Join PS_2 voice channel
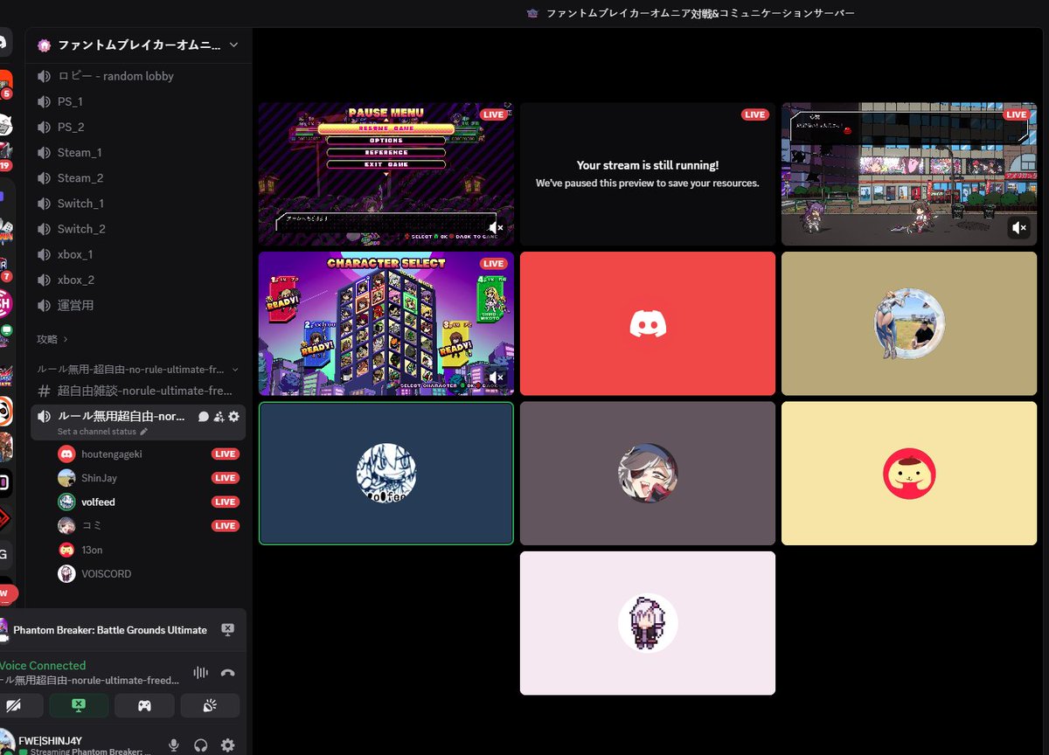The height and width of the screenshot is (755, 1049). pos(138,127)
